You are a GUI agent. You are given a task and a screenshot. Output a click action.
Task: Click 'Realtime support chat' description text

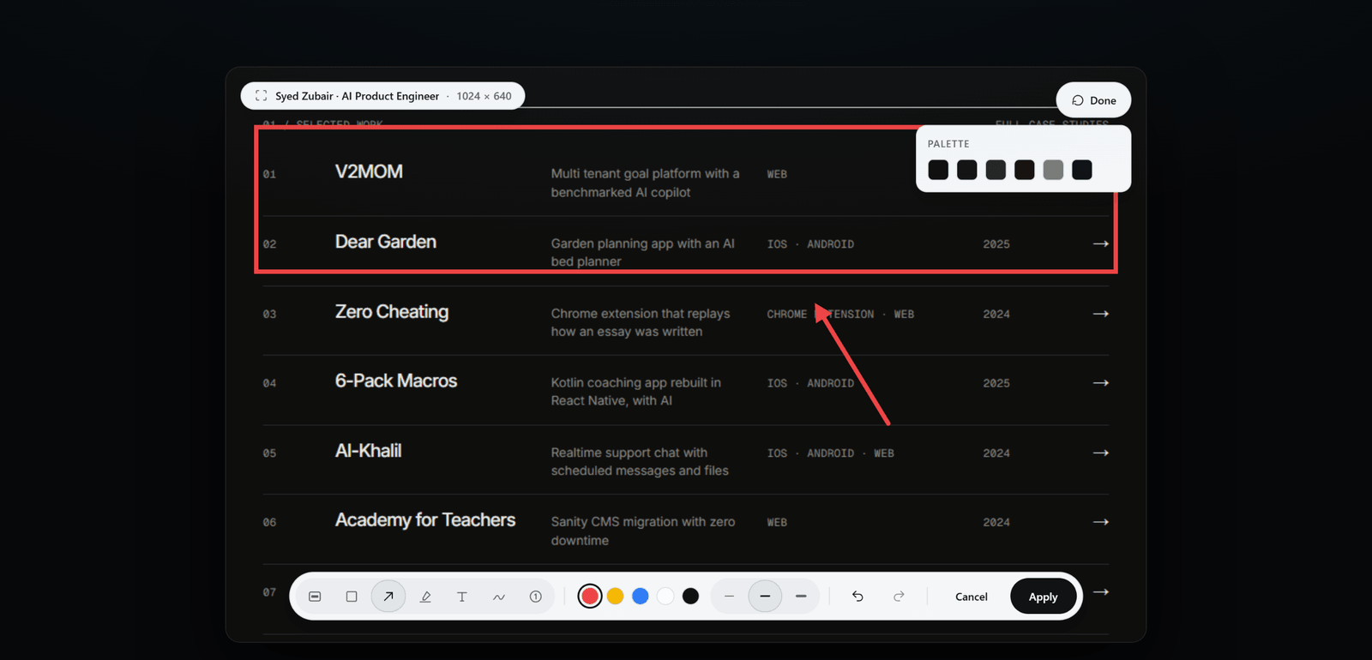(x=640, y=462)
